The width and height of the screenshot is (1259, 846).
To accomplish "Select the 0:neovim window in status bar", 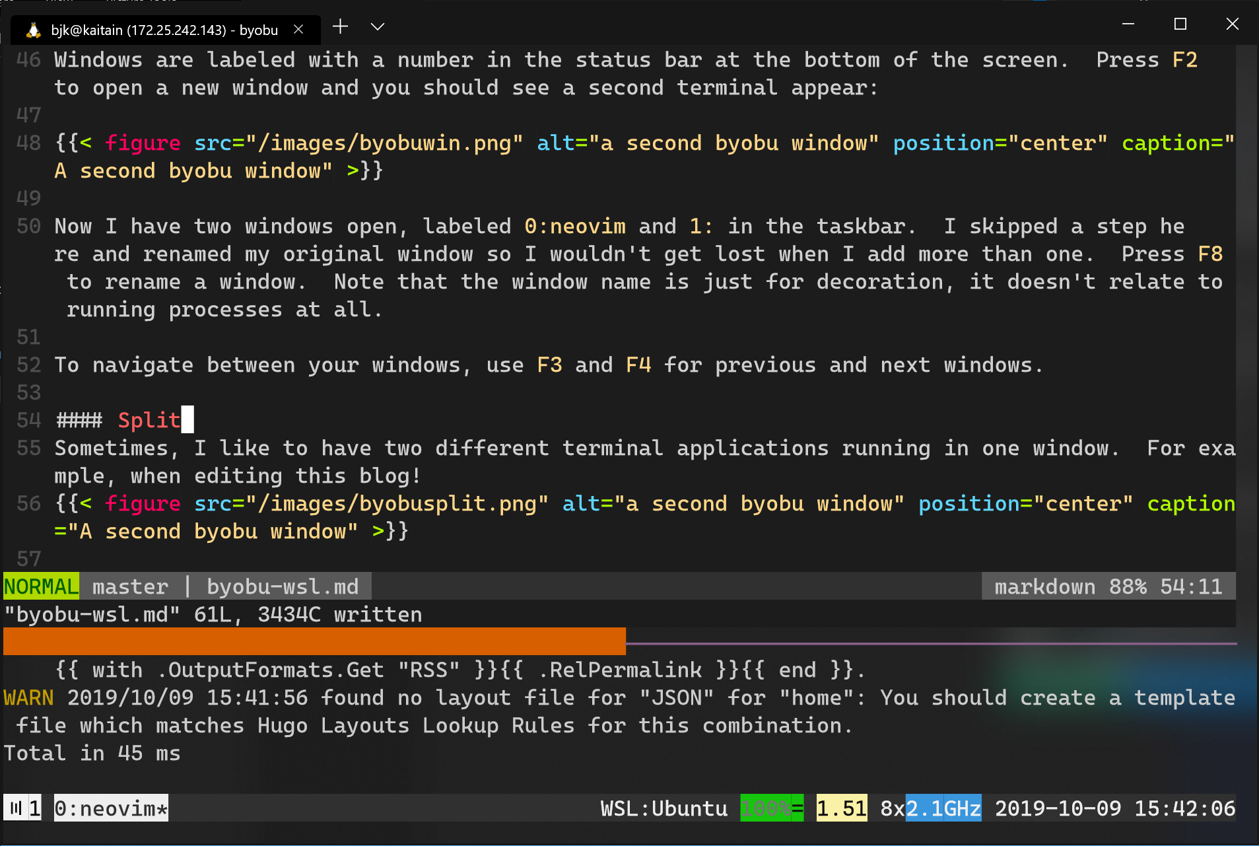I will pos(111,808).
